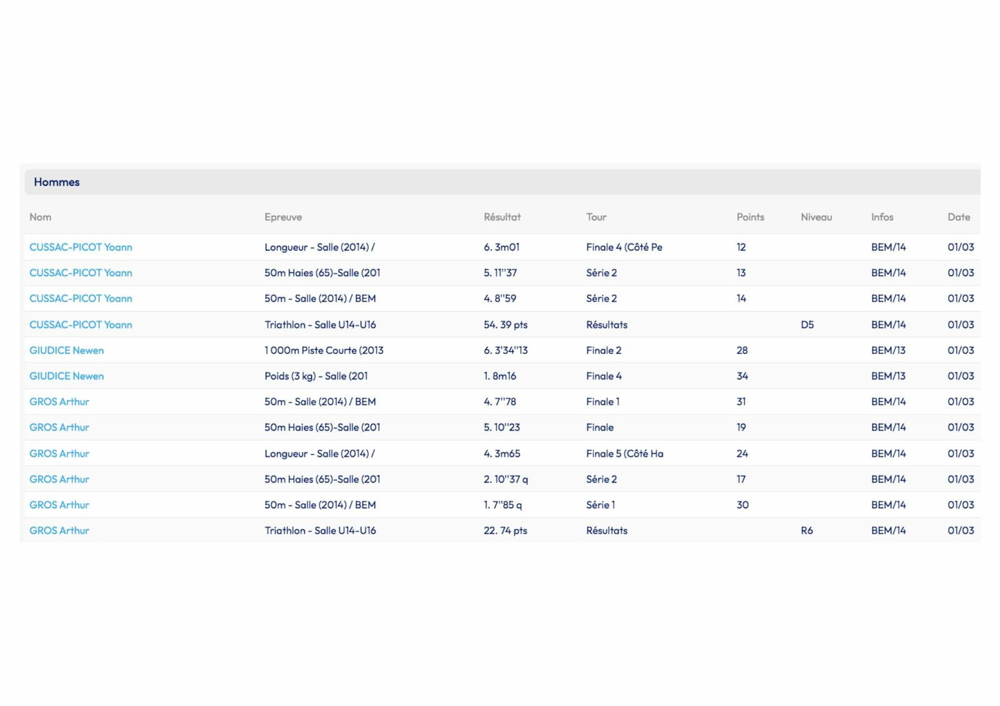Click the R6 niveau value
This screenshot has height=706, width=1000.
pos(806,531)
